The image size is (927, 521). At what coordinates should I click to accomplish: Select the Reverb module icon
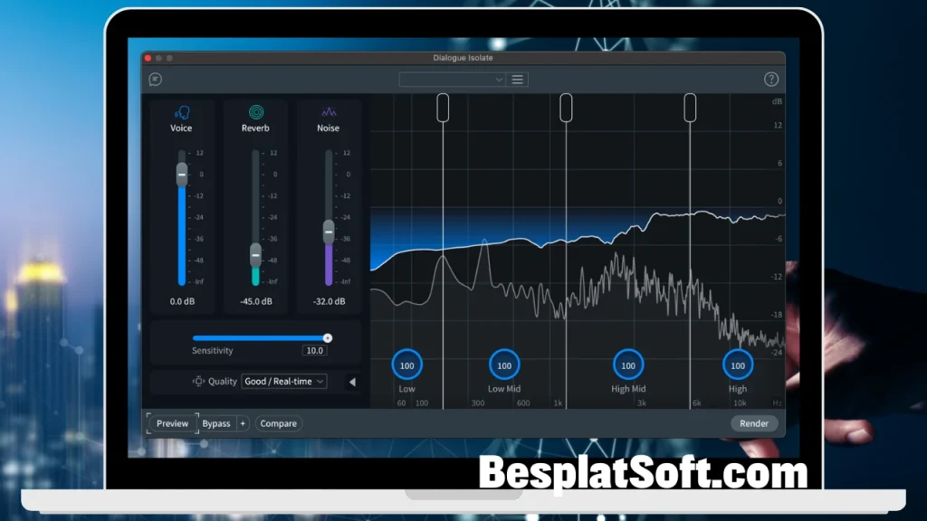(x=254, y=112)
